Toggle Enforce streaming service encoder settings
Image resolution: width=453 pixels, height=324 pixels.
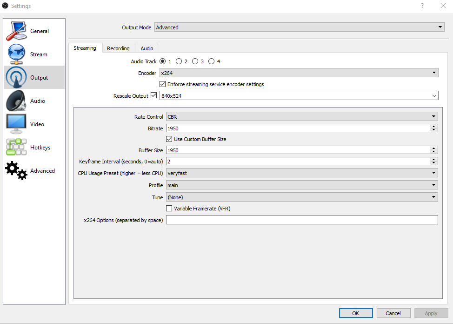(x=163, y=84)
